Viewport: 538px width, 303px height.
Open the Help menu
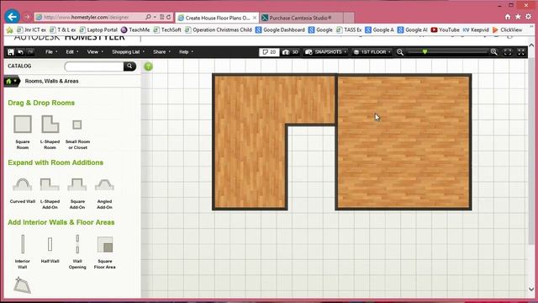coord(186,52)
